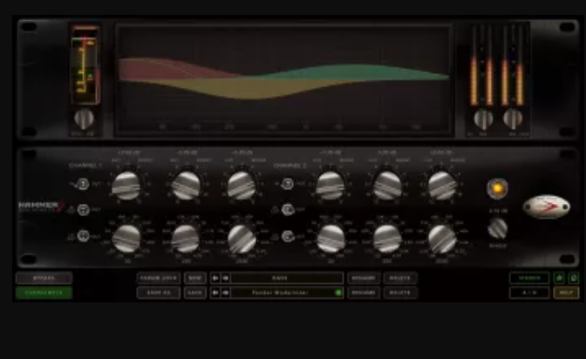Click first small green icon right of Stereo
586x359 pixels.
coord(559,278)
